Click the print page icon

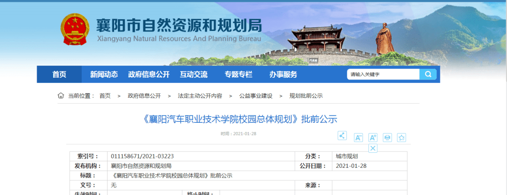click(387, 137)
